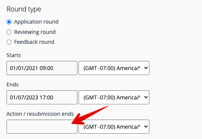
Task: Click the chevron on the Ends timezone select
Action: pyautogui.click(x=146, y=97)
